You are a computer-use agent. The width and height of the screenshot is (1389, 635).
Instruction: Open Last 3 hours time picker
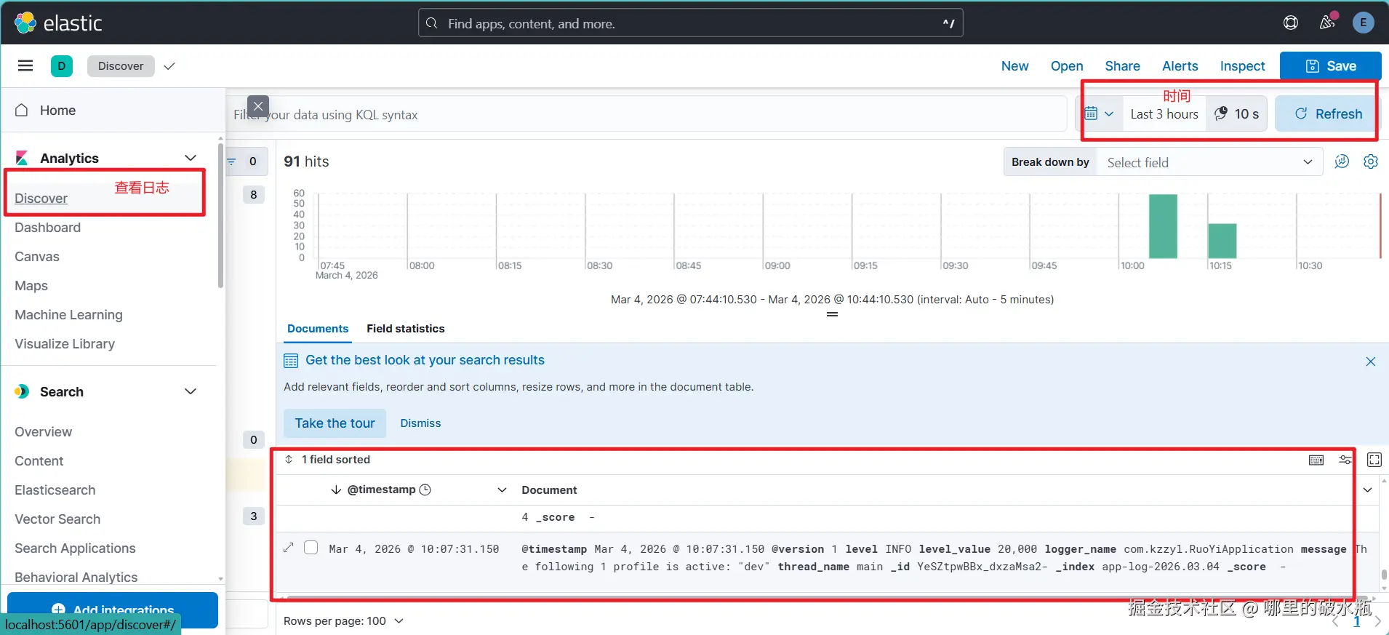tap(1164, 114)
